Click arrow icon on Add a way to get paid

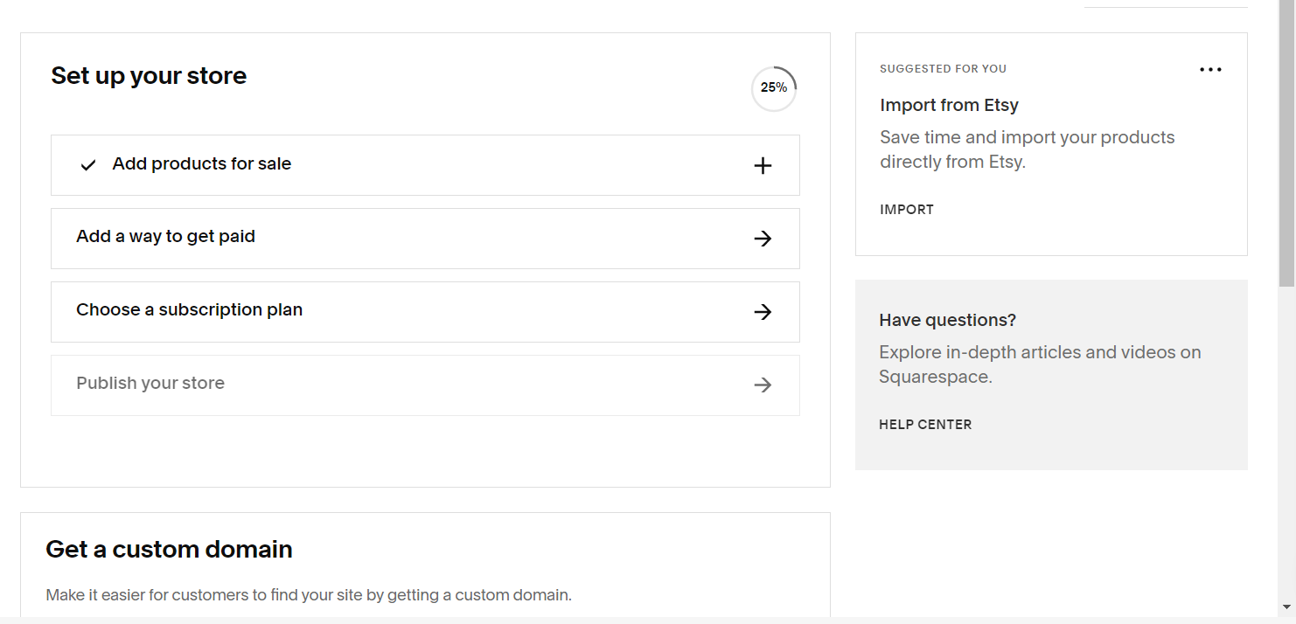[763, 239]
